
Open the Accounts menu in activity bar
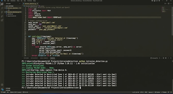(x=2, y=85)
